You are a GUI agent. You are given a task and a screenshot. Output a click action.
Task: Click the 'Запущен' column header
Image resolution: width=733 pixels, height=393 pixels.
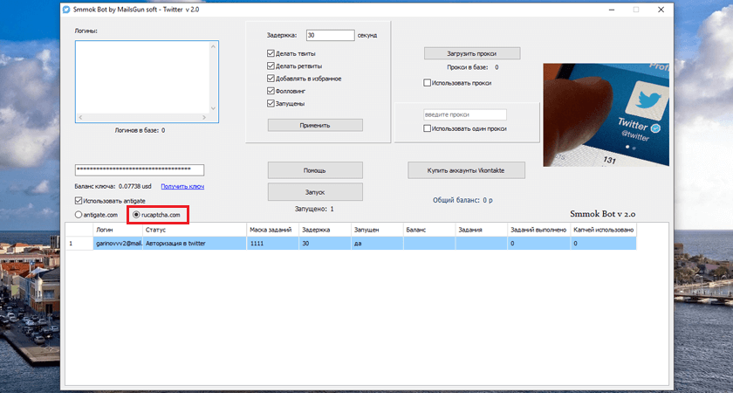click(x=377, y=231)
